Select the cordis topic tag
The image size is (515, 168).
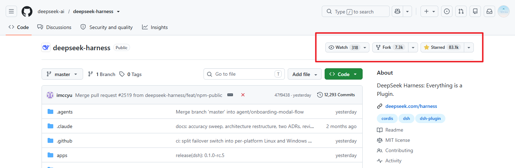point(387,118)
